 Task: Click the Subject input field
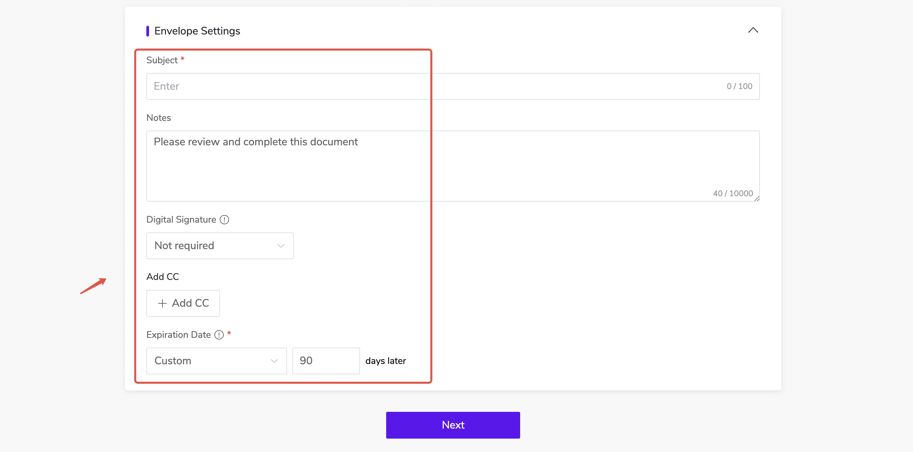(x=425, y=86)
